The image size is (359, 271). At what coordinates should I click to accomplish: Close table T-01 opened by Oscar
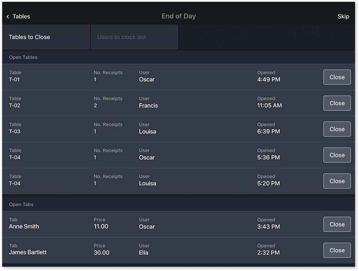(337, 77)
